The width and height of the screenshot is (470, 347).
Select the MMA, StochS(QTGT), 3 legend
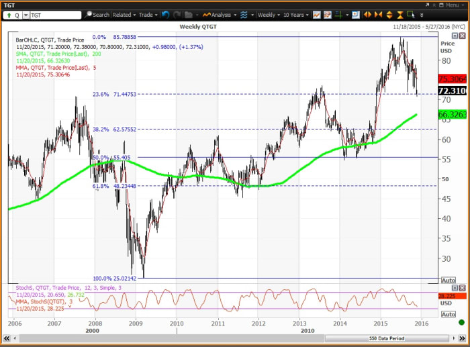(x=44, y=301)
